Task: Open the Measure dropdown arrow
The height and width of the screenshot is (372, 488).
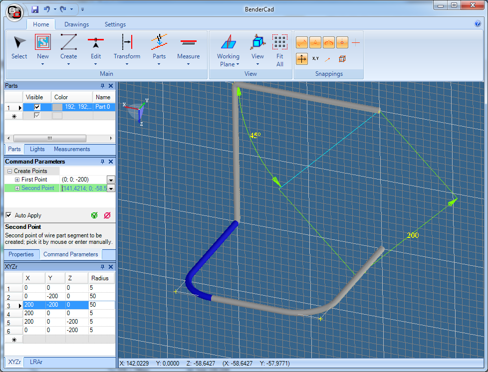Action: (x=188, y=64)
